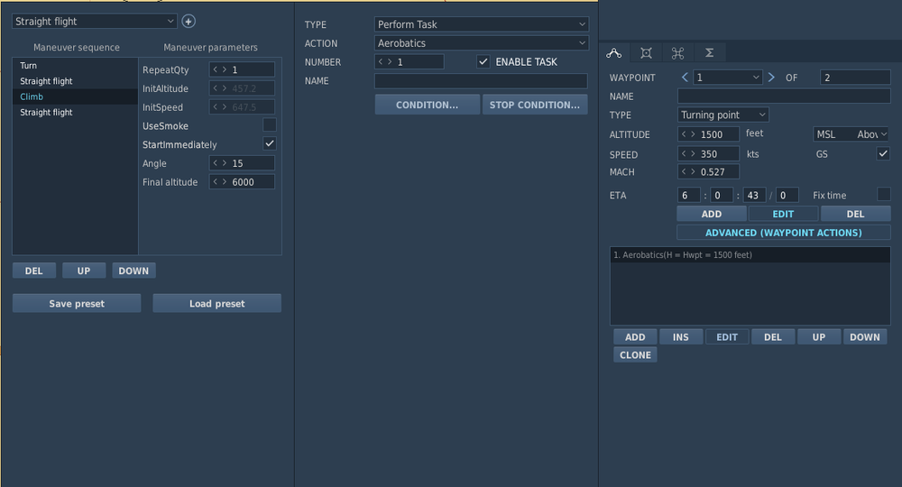Image resolution: width=902 pixels, height=487 pixels.
Task: Click DEL waypoint button
Action: [x=855, y=214]
